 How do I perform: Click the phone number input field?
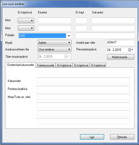click(x=105, y=35)
